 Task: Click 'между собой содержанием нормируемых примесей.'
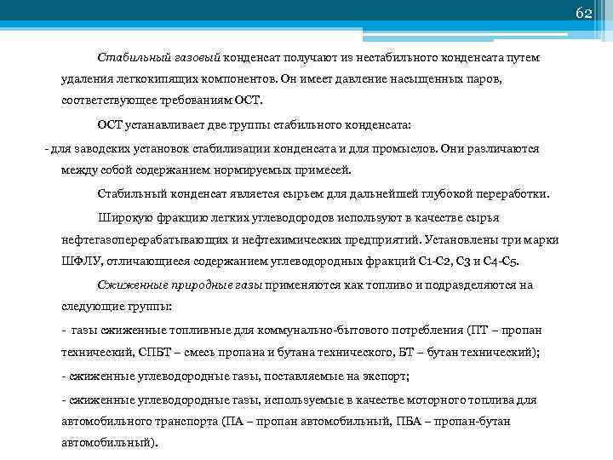coord(206,170)
